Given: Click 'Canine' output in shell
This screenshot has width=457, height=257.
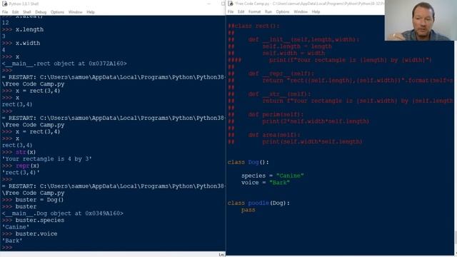Looking at the screenshot, I should pos(16,227).
